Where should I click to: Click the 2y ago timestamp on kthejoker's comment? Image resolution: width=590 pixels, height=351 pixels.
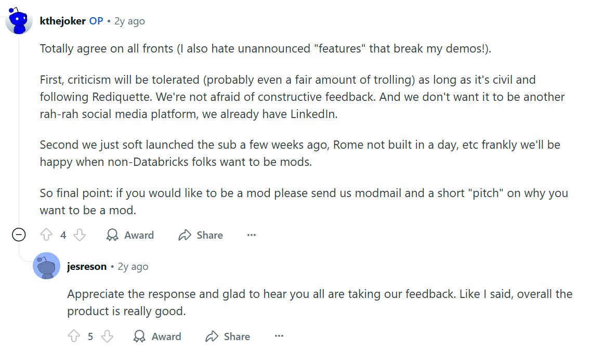pos(129,21)
